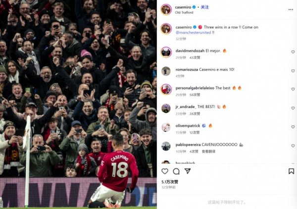Like the post with the heart icon
This screenshot has width=297, height=209.
click(165, 171)
